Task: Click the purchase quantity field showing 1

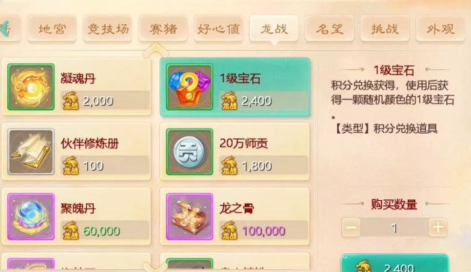Action: (394, 228)
